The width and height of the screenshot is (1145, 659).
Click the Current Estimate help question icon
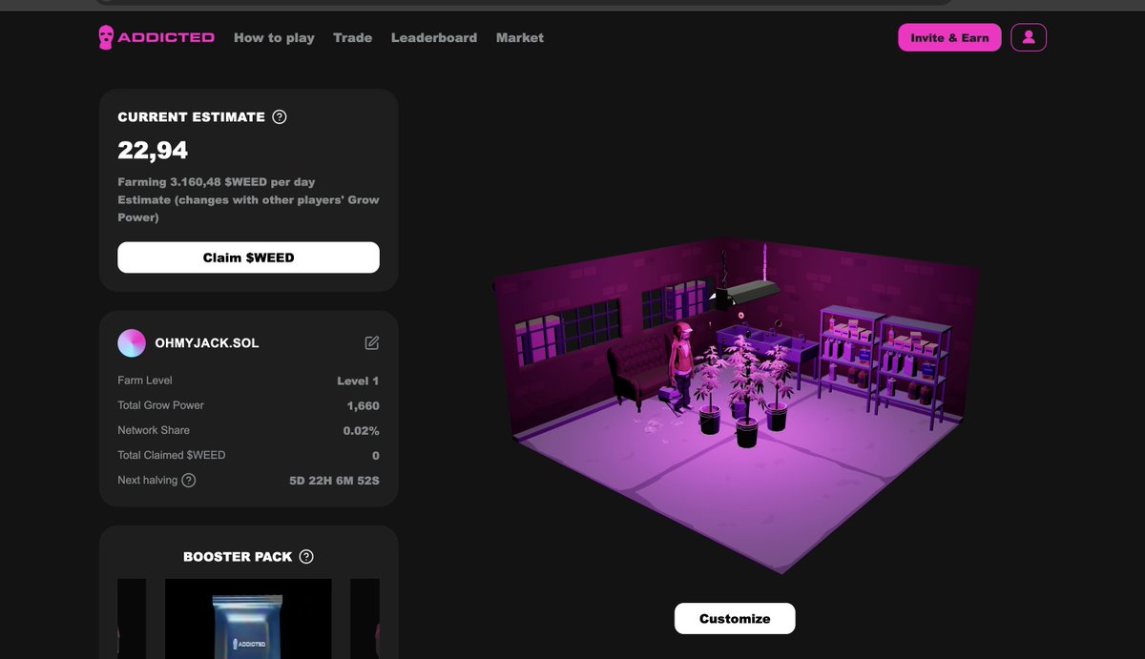[280, 117]
